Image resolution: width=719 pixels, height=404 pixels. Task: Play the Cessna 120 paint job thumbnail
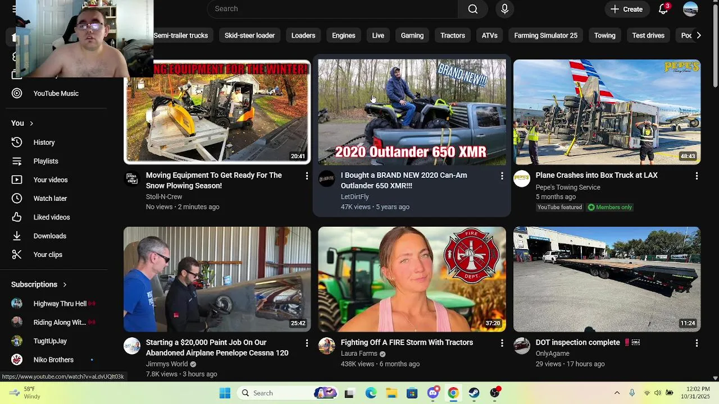tap(217, 279)
